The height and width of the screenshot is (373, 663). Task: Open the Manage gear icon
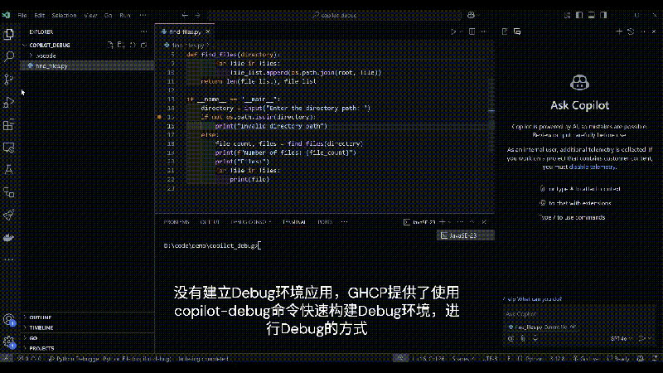pyautogui.click(x=9, y=342)
